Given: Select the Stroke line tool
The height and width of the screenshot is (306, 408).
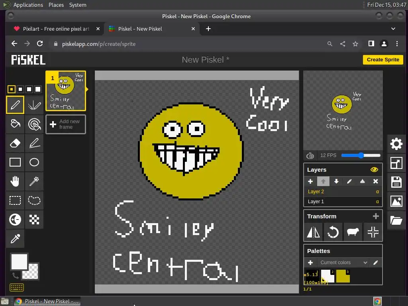Looking at the screenshot, I should coord(34,143).
